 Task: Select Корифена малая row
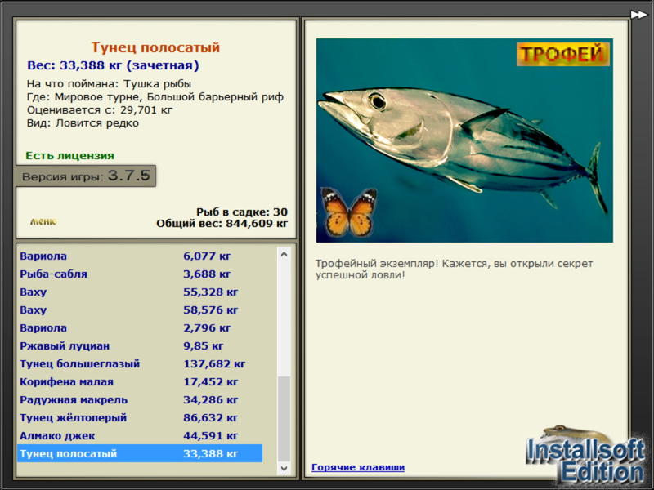pos(140,381)
